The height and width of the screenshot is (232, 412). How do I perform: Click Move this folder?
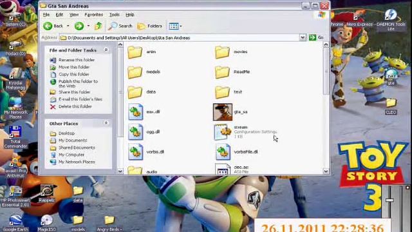74,67
